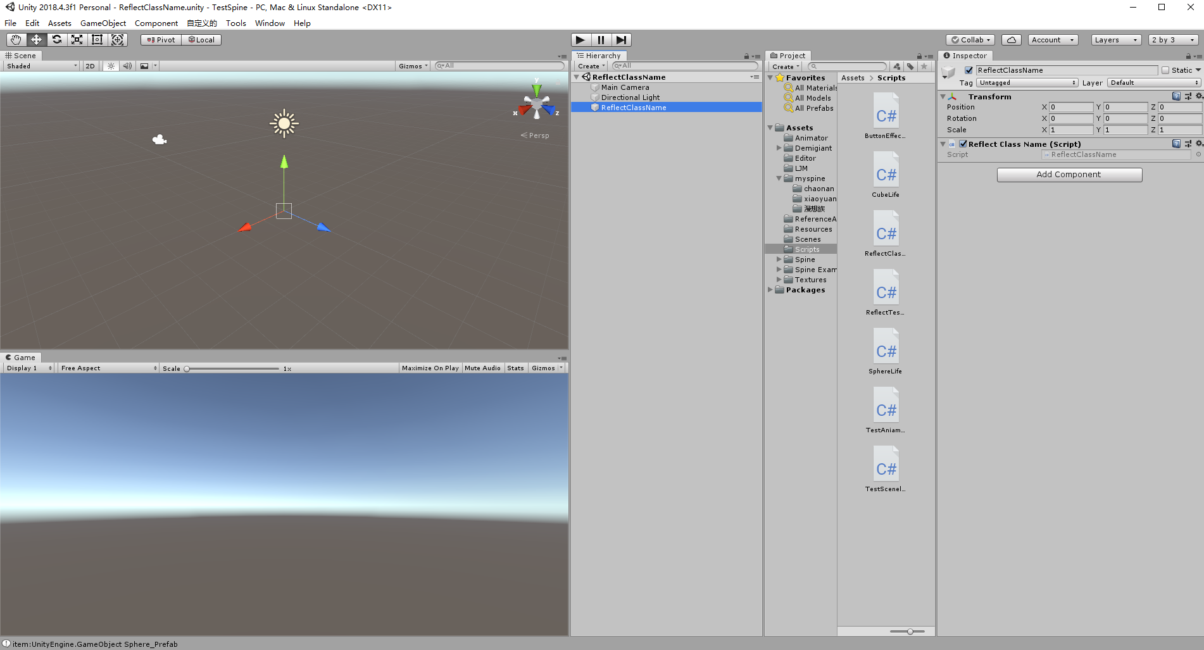Collapse the Transform component
This screenshot has width=1204, height=650.
pos(943,97)
